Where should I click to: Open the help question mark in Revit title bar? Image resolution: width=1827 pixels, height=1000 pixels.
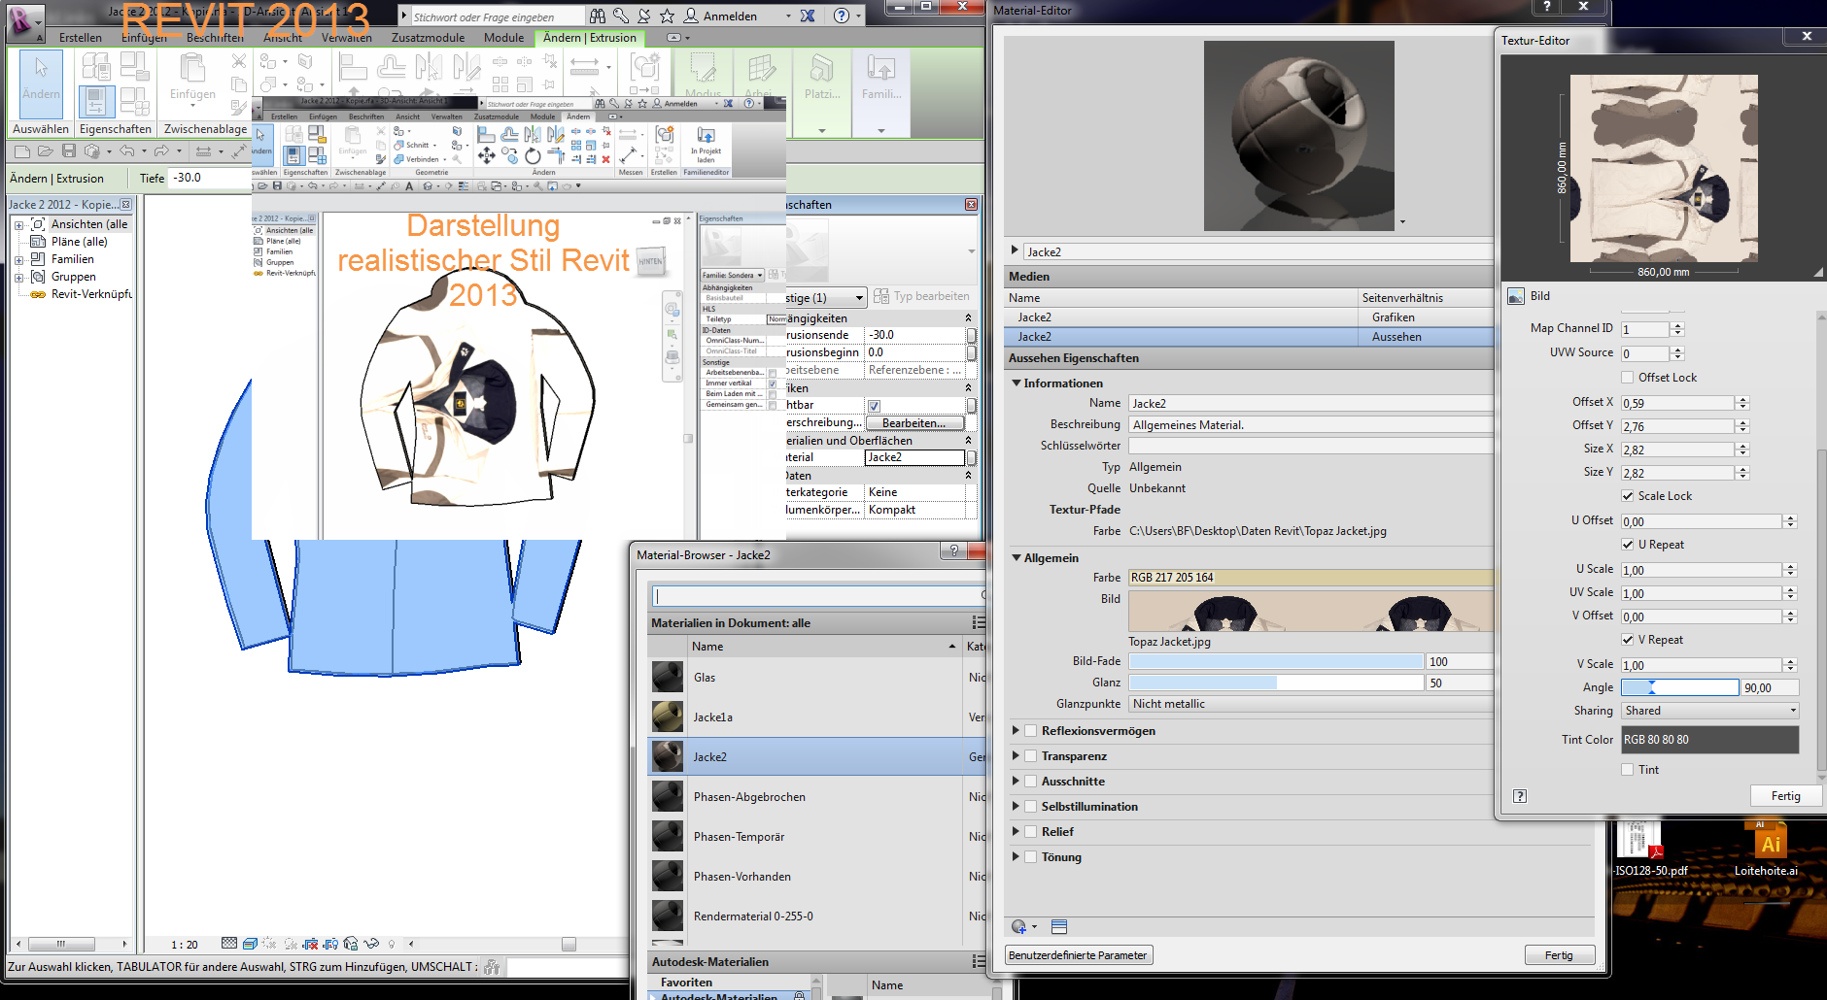(x=842, y=16)
